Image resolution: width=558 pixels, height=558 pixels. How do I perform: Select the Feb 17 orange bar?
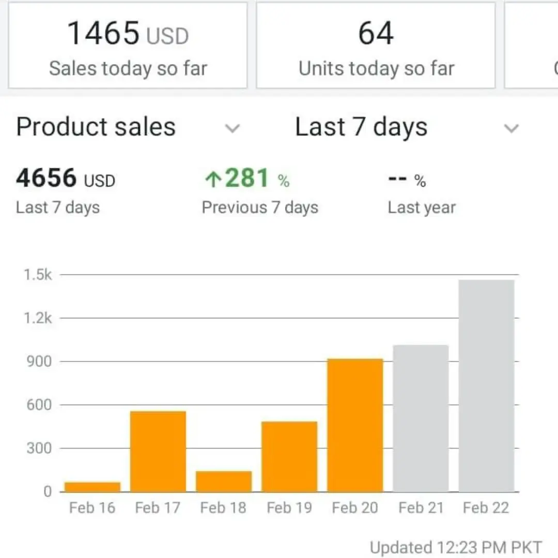[x=158, y=452]
